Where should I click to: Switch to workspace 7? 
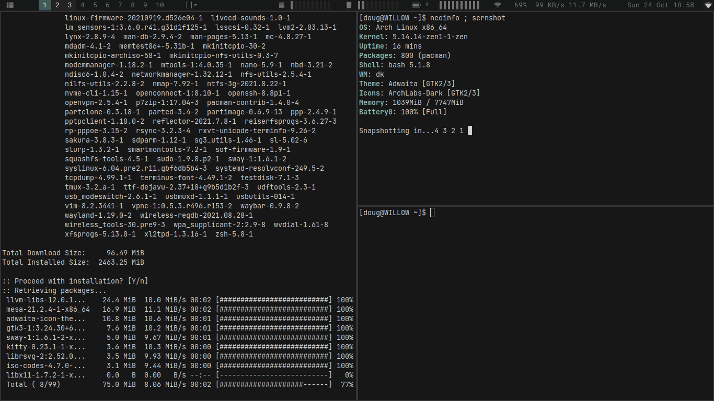[120, 5]
